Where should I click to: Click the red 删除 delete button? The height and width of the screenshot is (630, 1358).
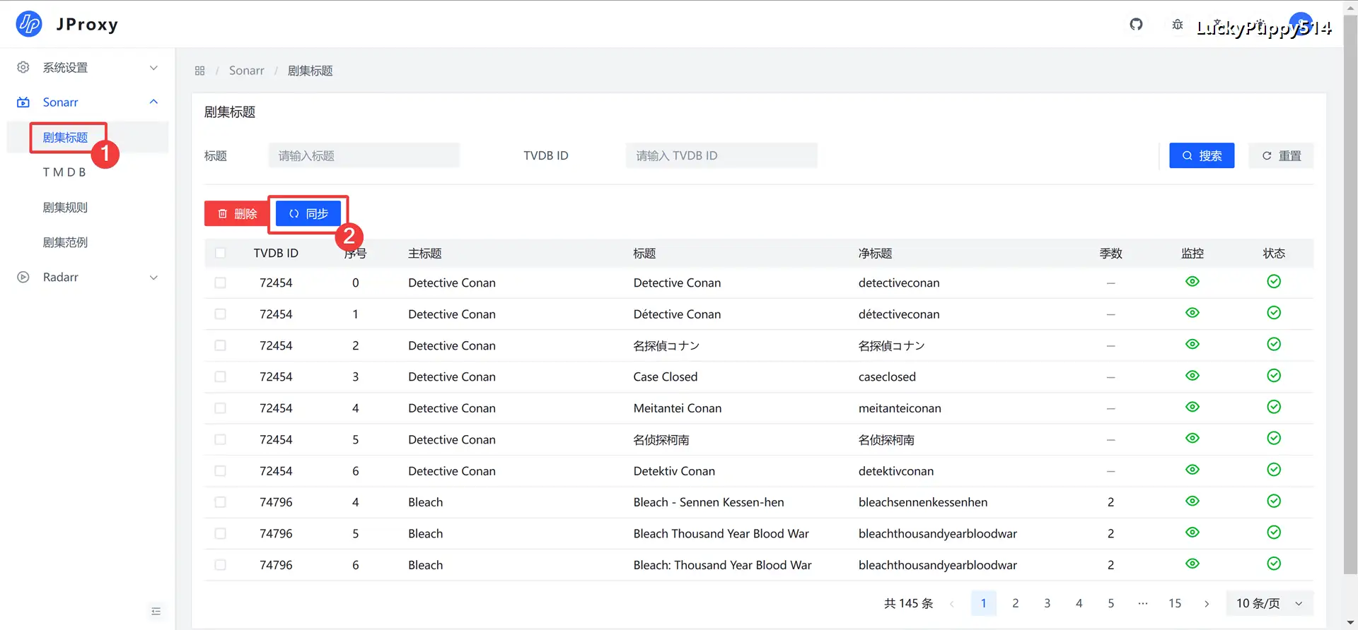(x=236, y=213)
